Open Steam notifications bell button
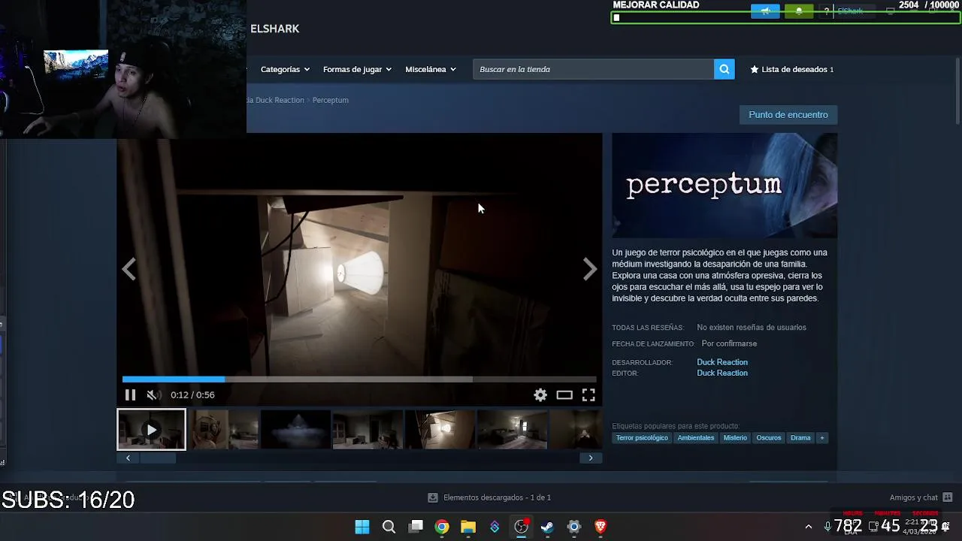 pos(799,11)
